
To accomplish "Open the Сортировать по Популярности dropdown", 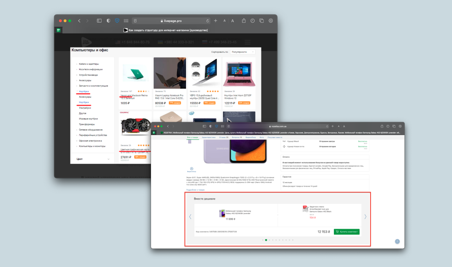I will click(243, 52).
